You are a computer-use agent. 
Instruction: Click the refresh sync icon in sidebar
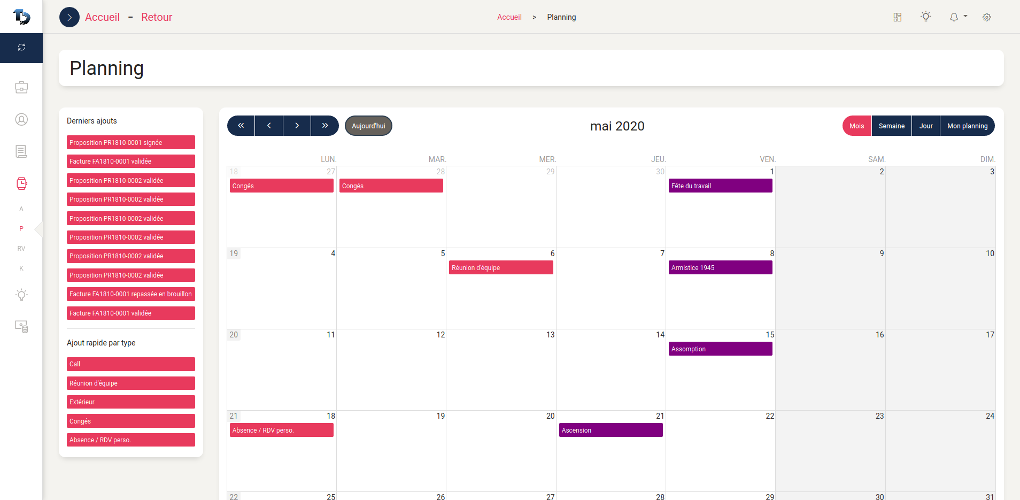[x=21, y=48]
